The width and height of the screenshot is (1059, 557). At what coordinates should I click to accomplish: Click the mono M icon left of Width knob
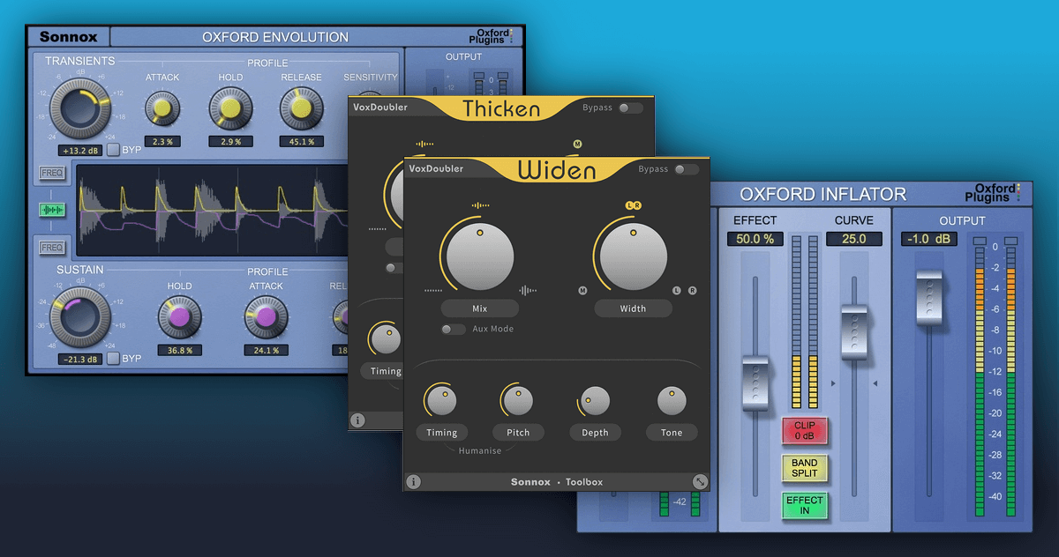(582, 290)
